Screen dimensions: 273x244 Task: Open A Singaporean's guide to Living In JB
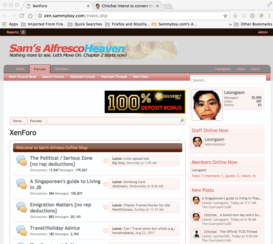pos(65,184)
